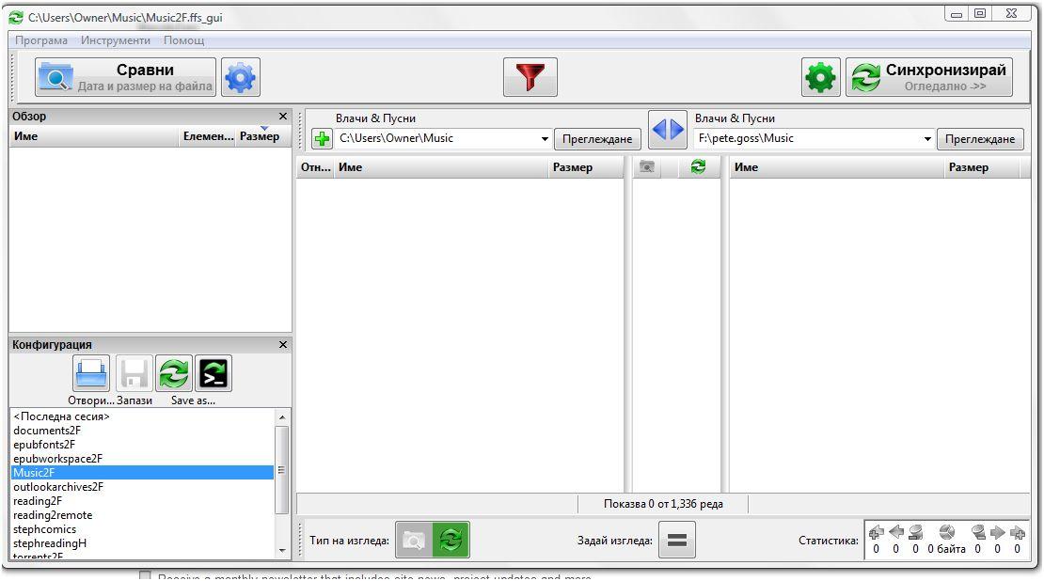Click left Преглеждане browse button
The width and height of the screenshot is (1044, 581).
[x=597, y=138]
